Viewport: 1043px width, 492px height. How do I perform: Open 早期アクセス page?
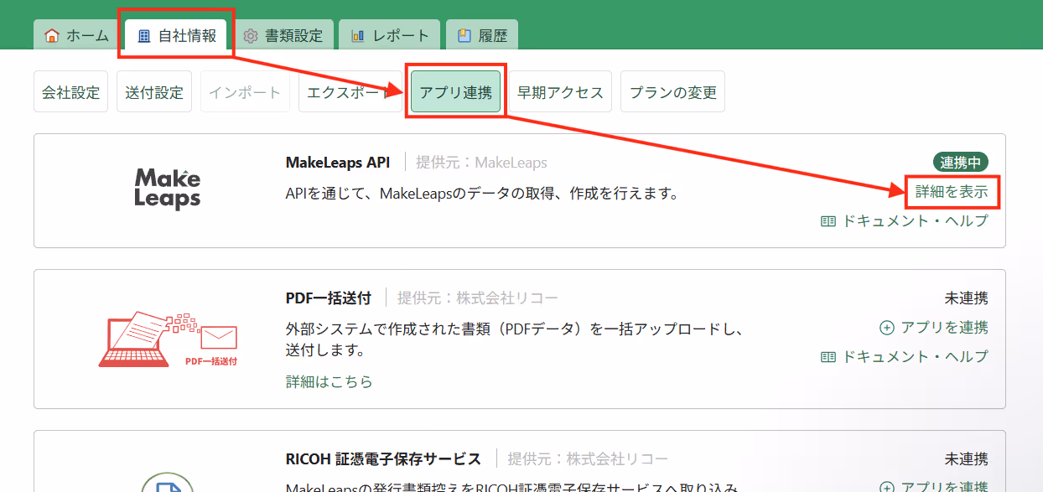560,92
